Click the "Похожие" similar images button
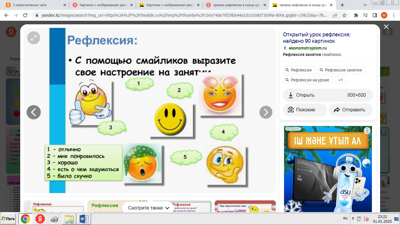 pyautogui.click(x=305, y=110)
